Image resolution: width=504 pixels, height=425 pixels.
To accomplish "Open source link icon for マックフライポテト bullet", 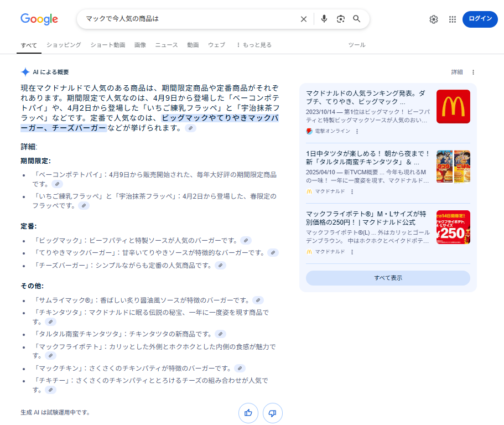I will click(x=50, y=356).
